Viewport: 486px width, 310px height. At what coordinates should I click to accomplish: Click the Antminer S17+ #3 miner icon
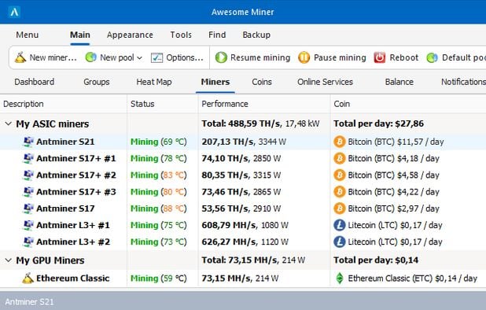click(28, 192)
